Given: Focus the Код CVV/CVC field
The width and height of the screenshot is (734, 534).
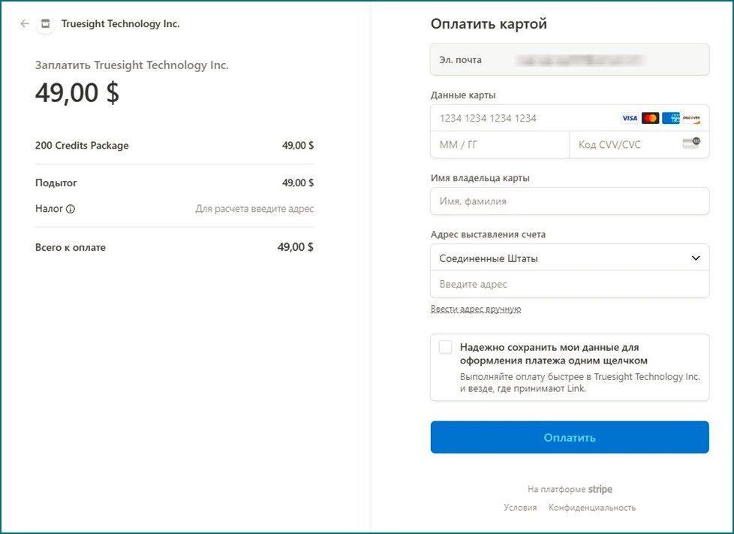Looking at the screenshot, I should pyautogui.click(x=639, y=145).
